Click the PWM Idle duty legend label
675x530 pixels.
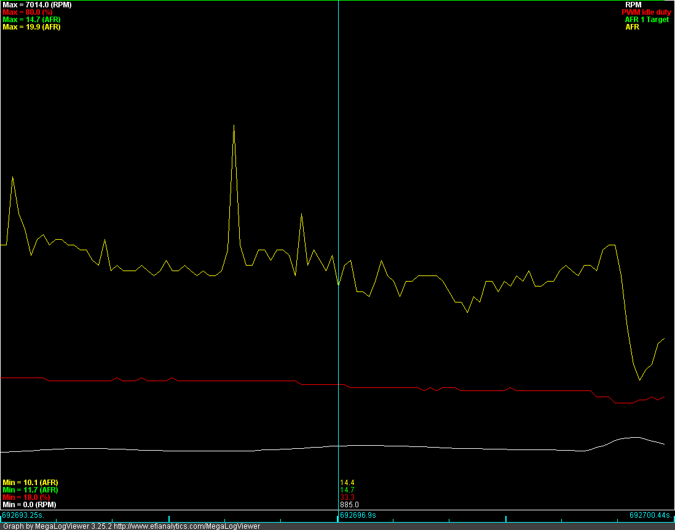(645, 12)
